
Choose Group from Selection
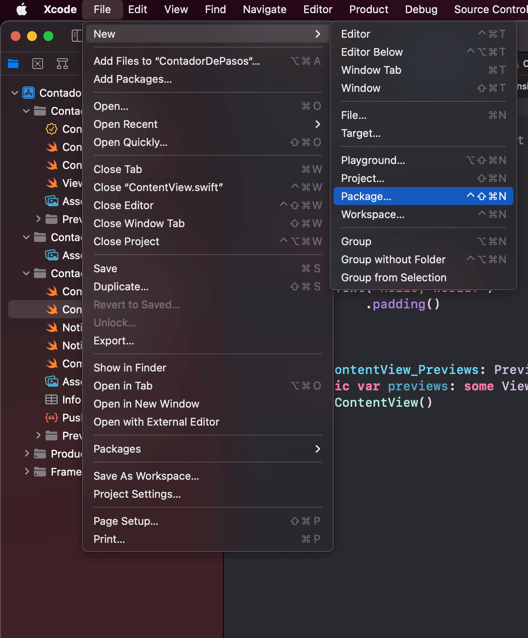pyautogui.click(x=423, y=278)
